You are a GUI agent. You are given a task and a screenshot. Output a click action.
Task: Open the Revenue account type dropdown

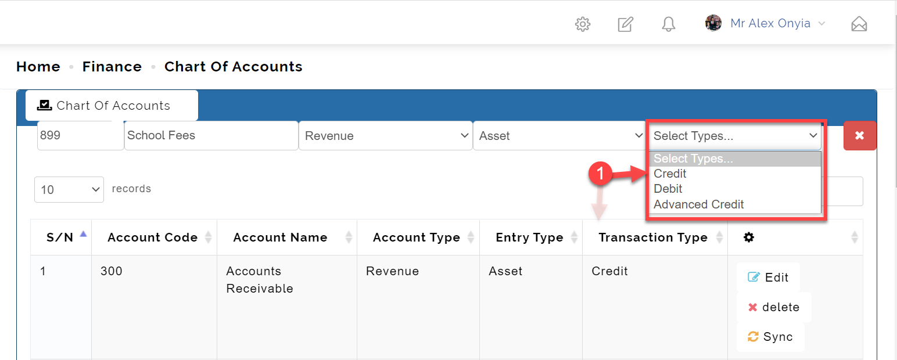click(x=386, y=135)
